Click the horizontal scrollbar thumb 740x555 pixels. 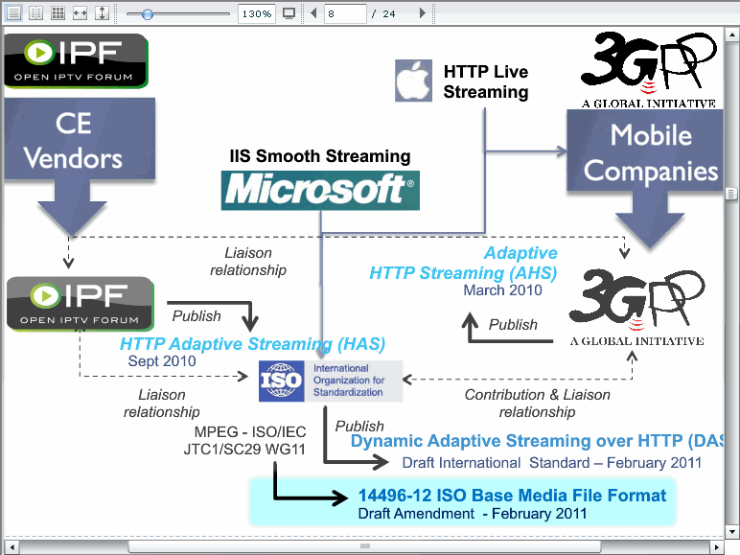pyautogui.click(x=364, y=546)
